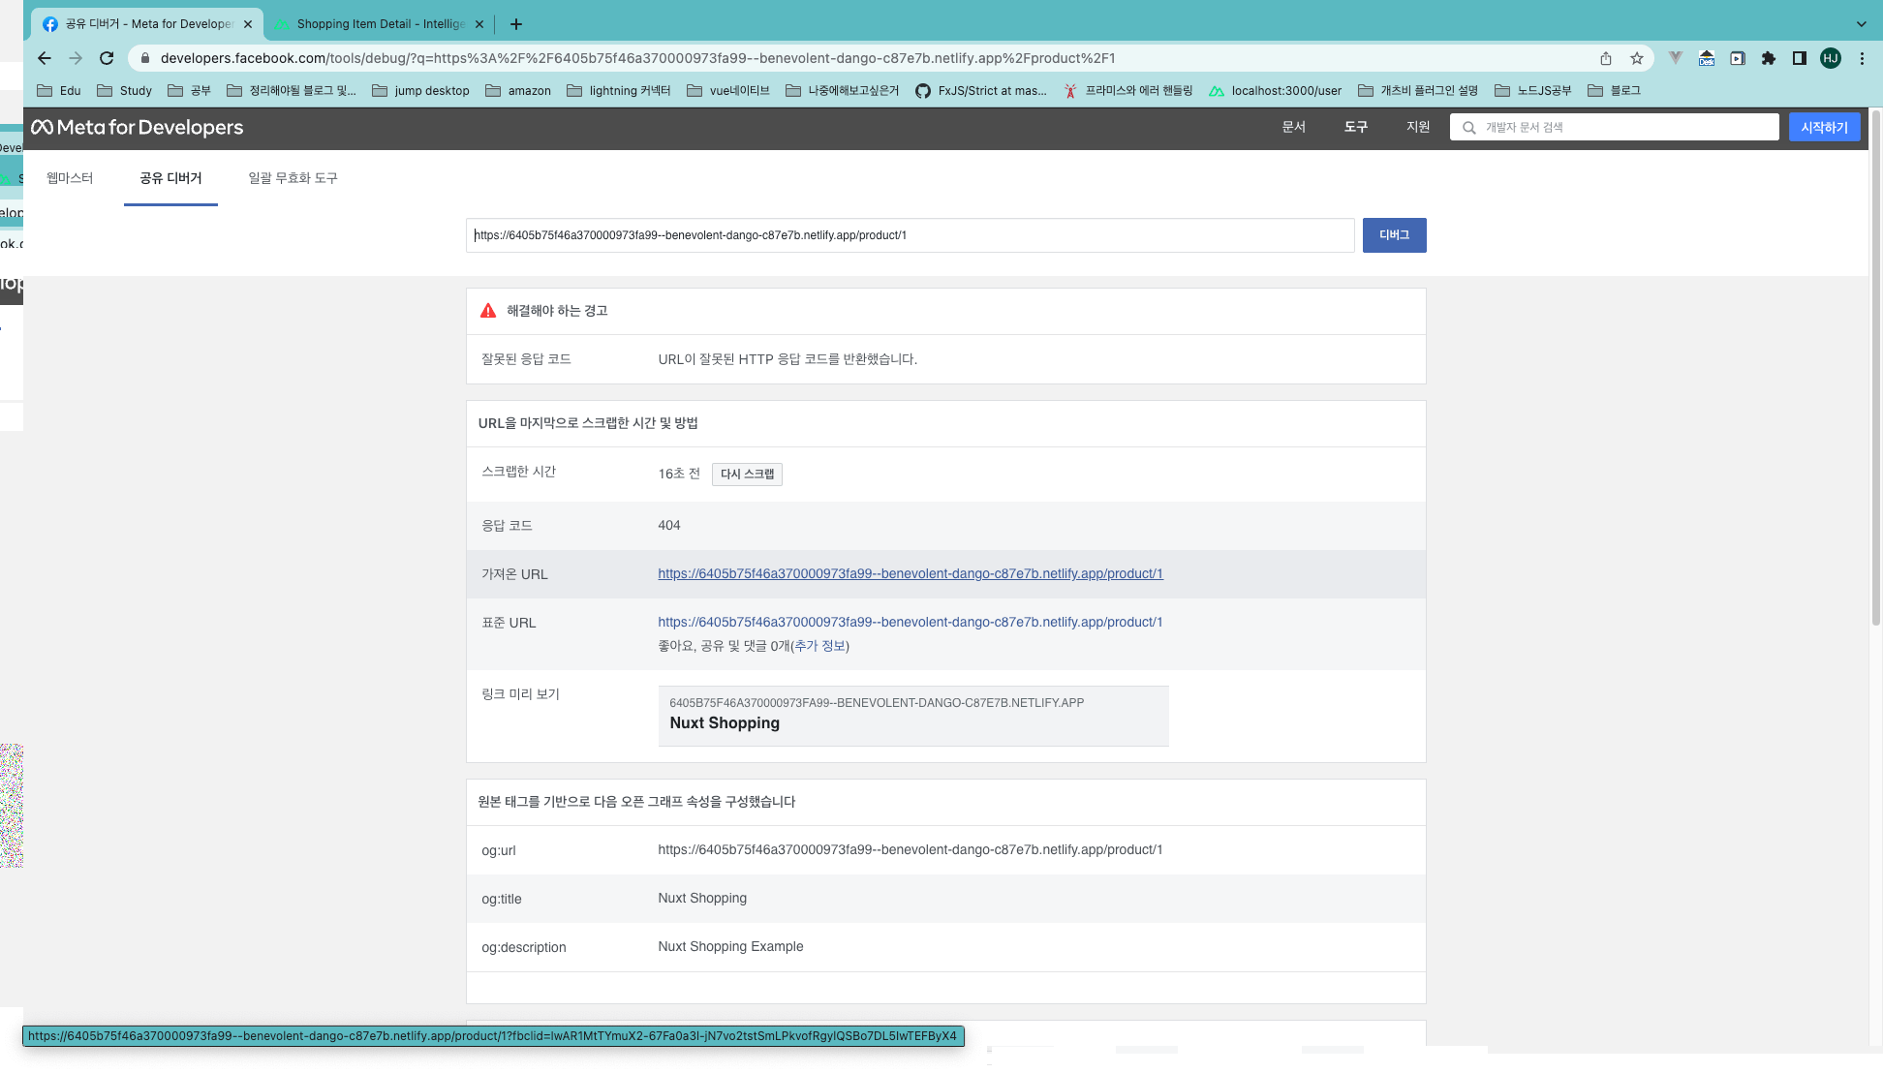This screenshot has height=1073, width=1883.
Task: Open the vue네이티브 bookmark folder
Action: [728, 90]
